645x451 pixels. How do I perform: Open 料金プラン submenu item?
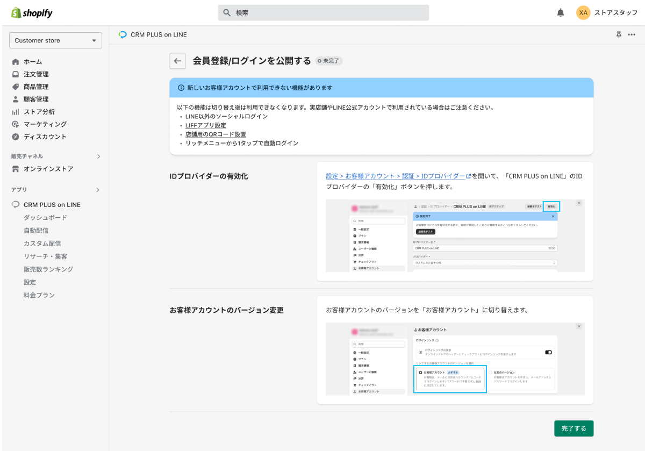tap(39, 295)
